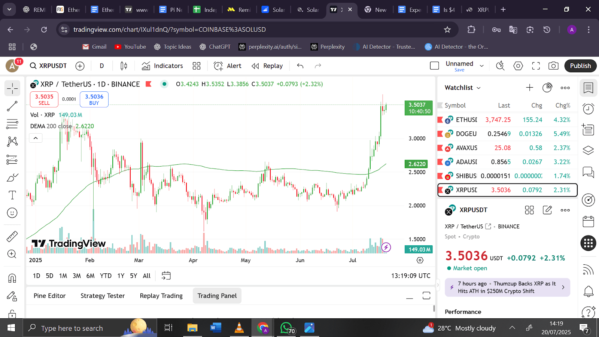Start bar Replay mode
This screenshot has width=599, height=337.
coord(267,66)
